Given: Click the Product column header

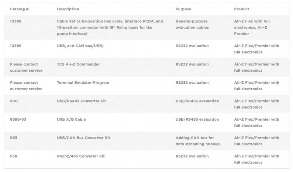Looking at the screenshot, I should [x=242, y=9].
